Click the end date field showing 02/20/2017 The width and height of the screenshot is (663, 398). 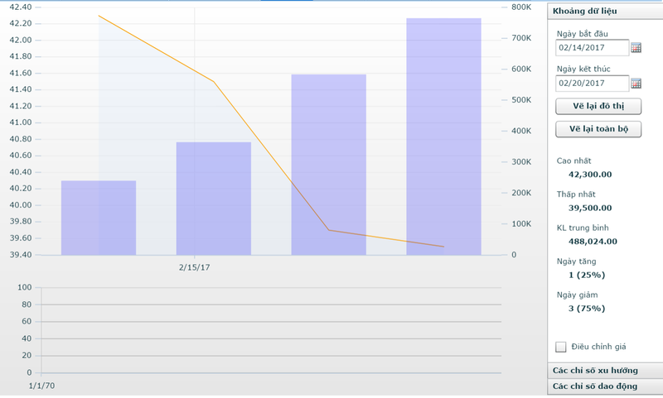pos(592,84)
